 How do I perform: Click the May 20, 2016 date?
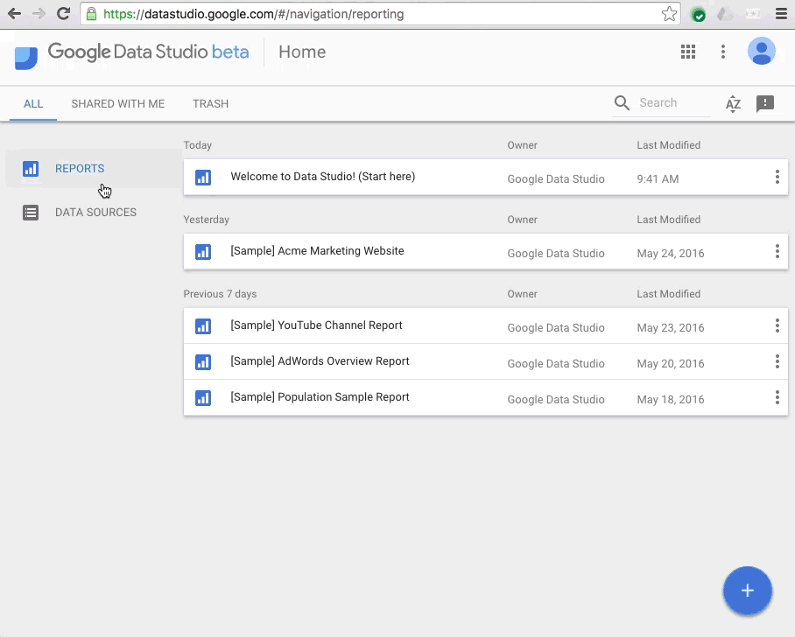671,364
